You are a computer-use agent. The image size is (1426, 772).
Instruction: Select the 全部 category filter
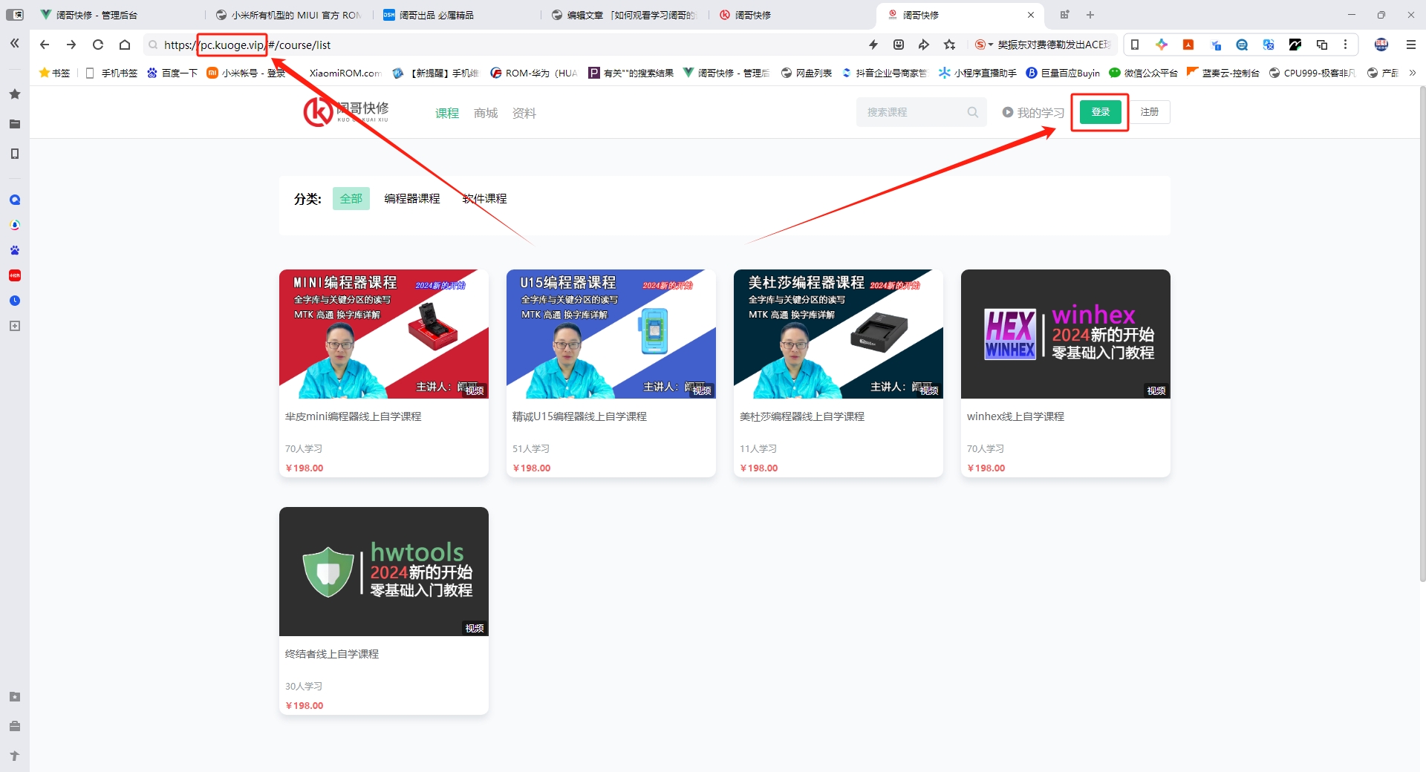click(351, 198)
